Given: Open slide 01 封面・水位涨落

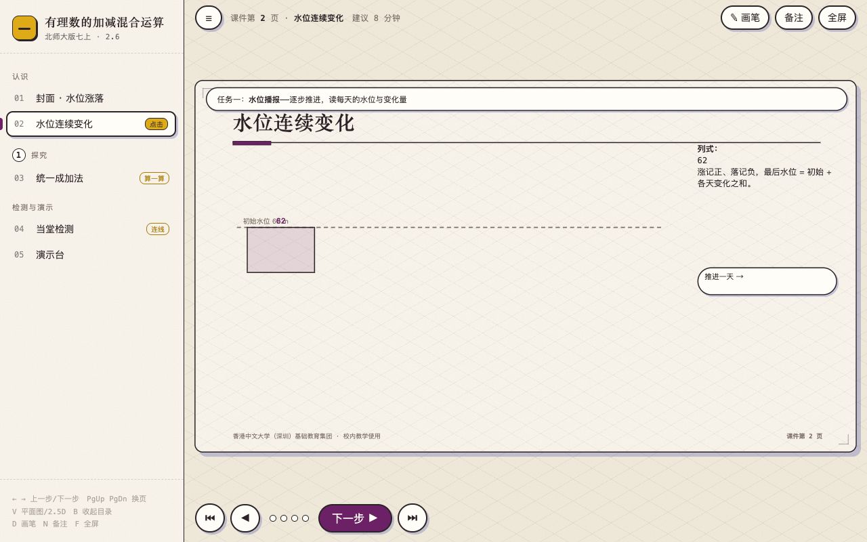Looking at the screenshot, I should pos(91,98).
